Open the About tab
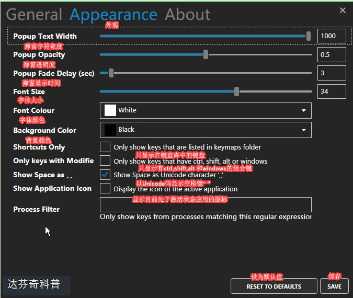The image size is (353, 298). (188, 15)
